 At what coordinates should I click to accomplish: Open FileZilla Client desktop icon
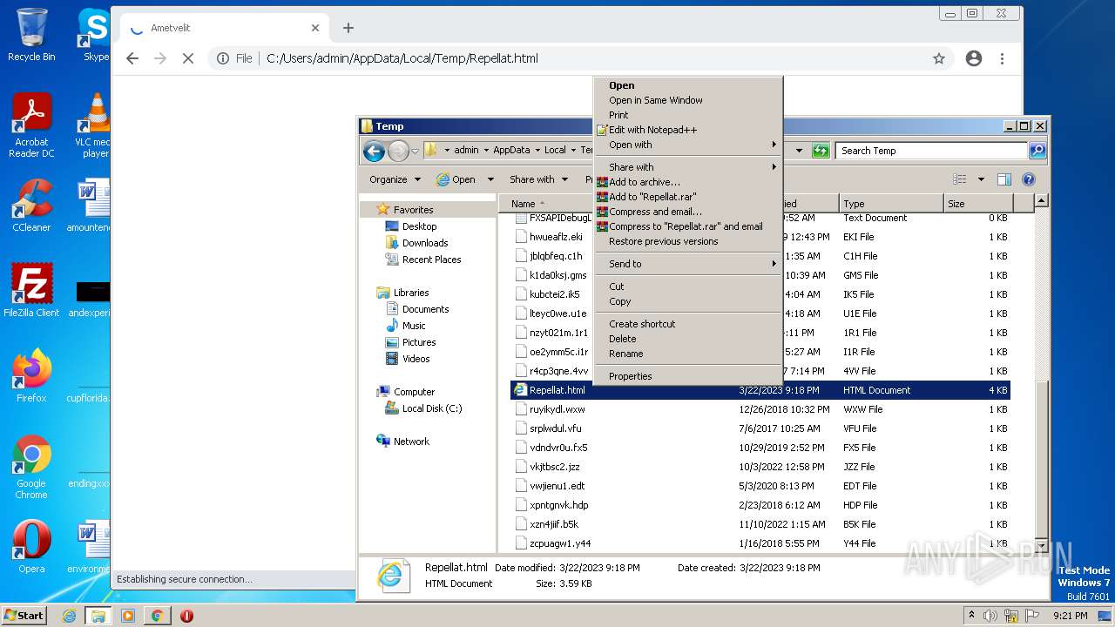pyautogui.click(x=31, y=290)
